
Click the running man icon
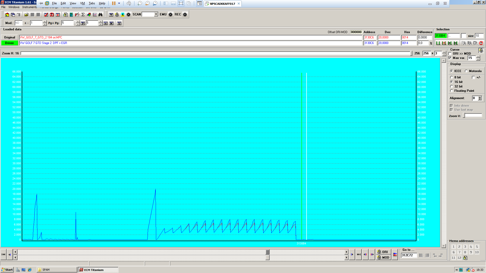(x=123, y=15)
